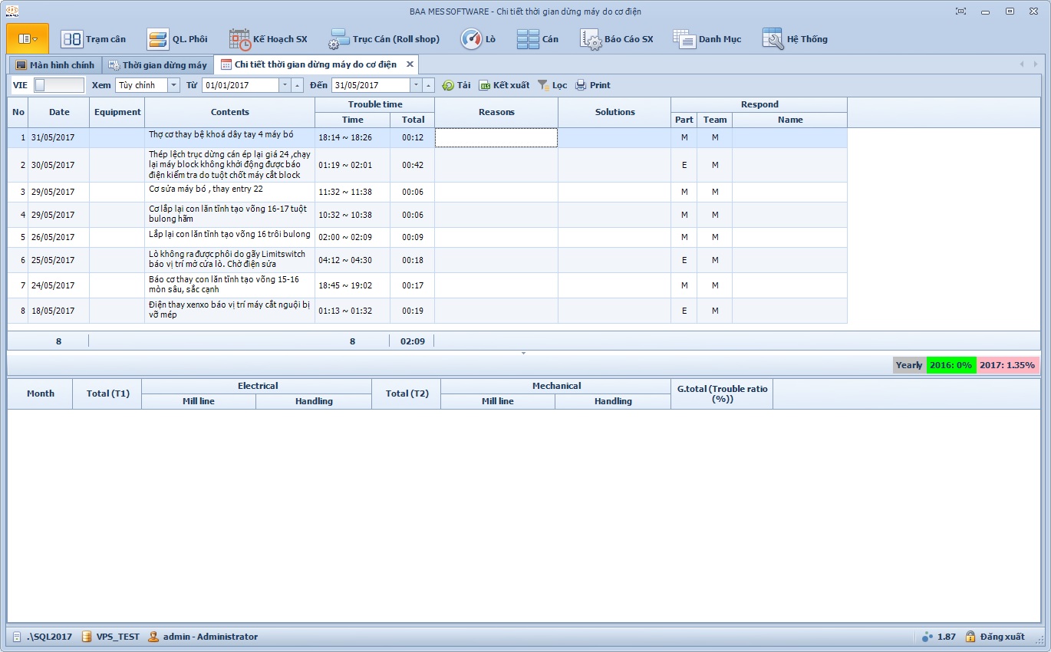Expand the Xem 'Tùy chỉnh' dropdown
This screenshot has height=652, width=1051.
173,85
